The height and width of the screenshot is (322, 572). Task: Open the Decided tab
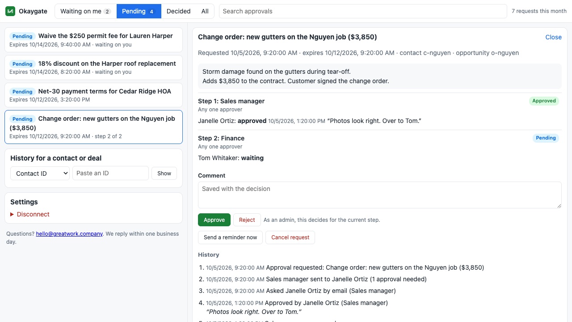click(x=179, y=11)
